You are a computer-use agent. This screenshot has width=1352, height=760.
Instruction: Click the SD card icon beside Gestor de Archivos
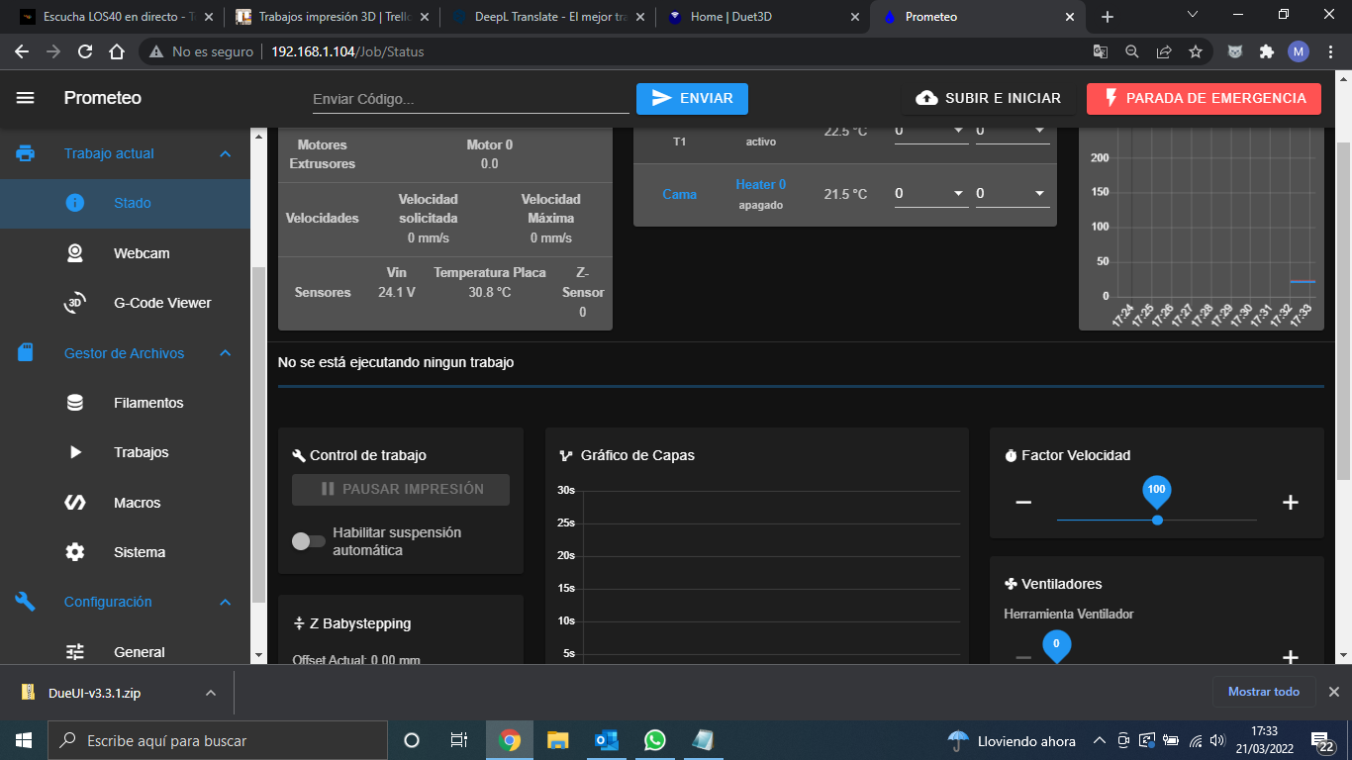click(x=26, y=352)
